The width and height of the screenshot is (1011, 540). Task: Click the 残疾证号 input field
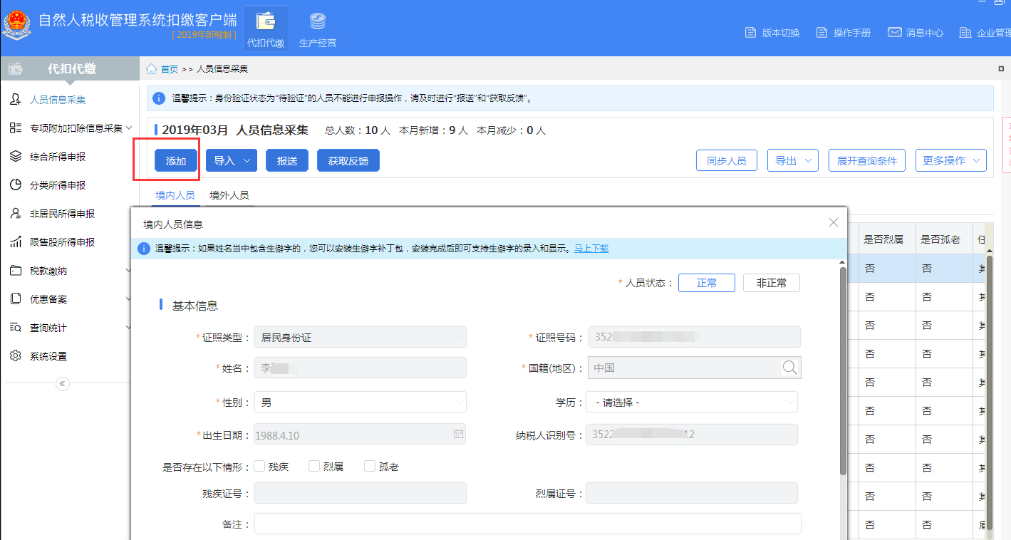[x=361, y=493]
